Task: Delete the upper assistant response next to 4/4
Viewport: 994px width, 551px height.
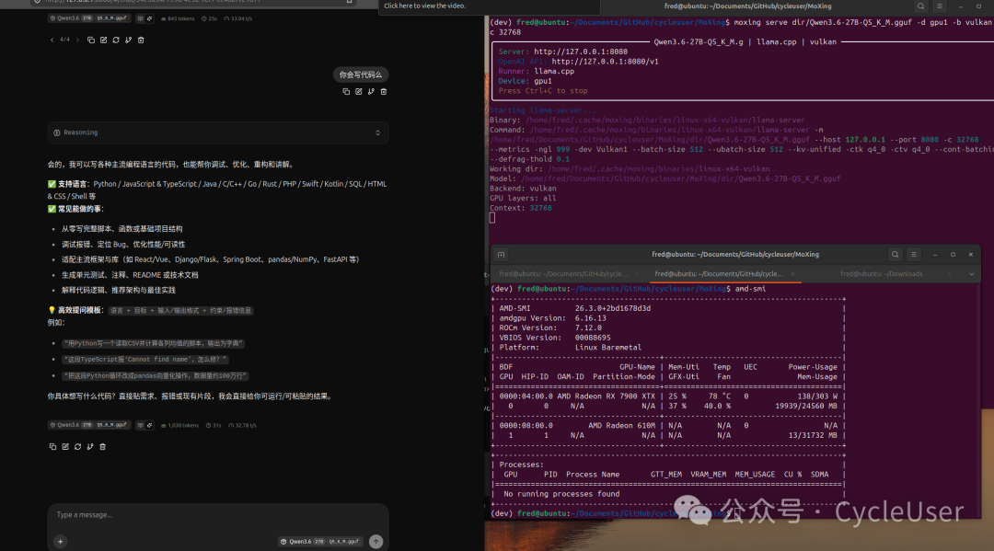Action: click(x=141, y=40)
